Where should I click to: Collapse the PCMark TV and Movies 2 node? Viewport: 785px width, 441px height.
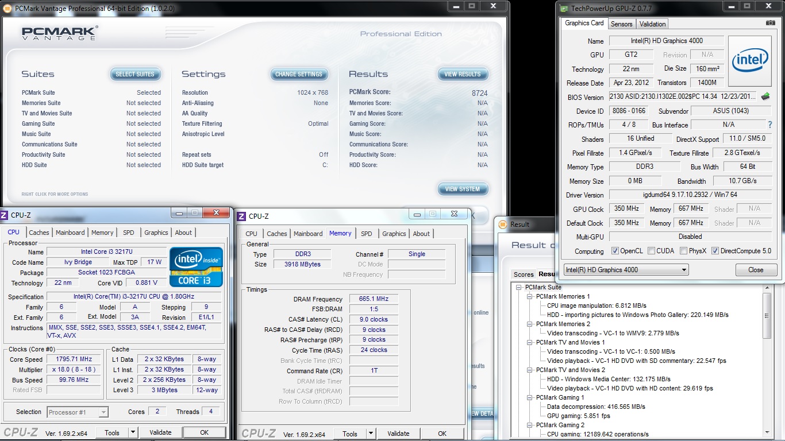point(530,370)
